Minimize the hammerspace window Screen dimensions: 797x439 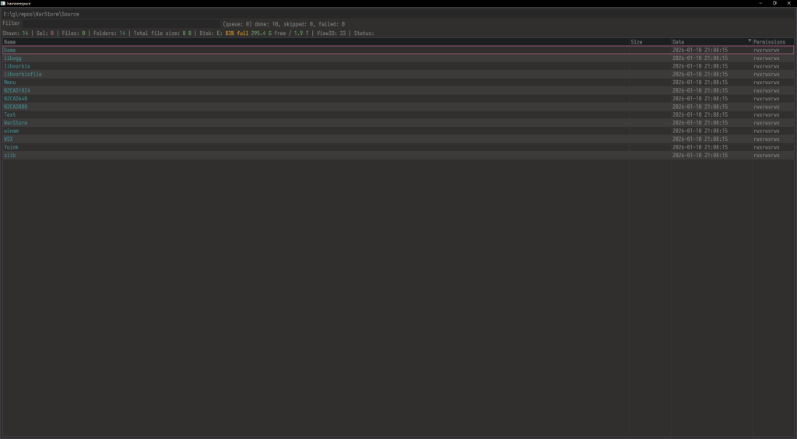pos(760,3)
